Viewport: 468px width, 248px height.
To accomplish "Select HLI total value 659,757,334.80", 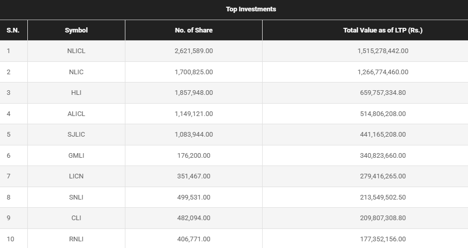I will point(382,93).
